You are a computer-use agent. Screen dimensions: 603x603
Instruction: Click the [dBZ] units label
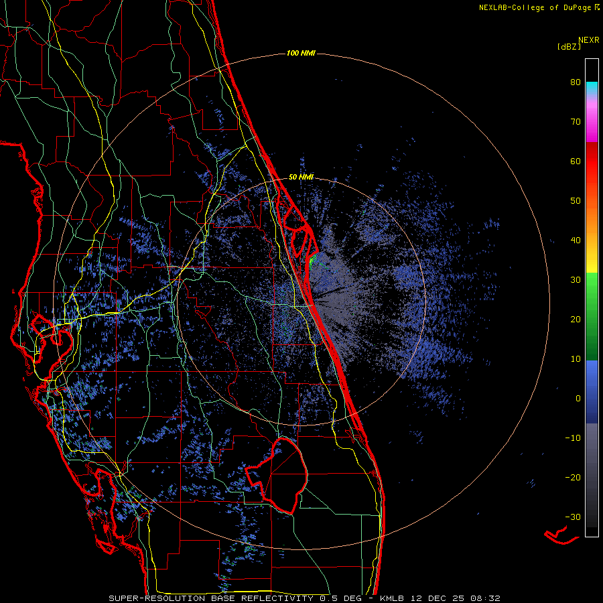[569, 46]
